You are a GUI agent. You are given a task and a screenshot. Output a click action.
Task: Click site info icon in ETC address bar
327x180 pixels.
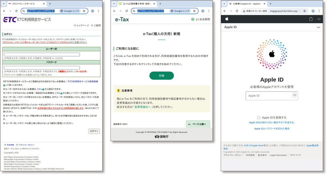point(24,11)
